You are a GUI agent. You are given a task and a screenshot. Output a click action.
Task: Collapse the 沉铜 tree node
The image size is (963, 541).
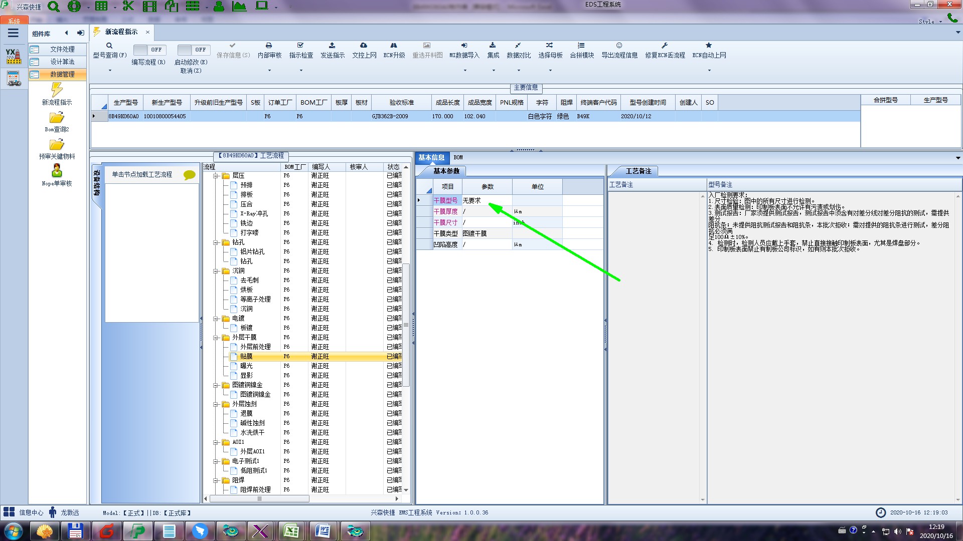(x=216, y=271)
